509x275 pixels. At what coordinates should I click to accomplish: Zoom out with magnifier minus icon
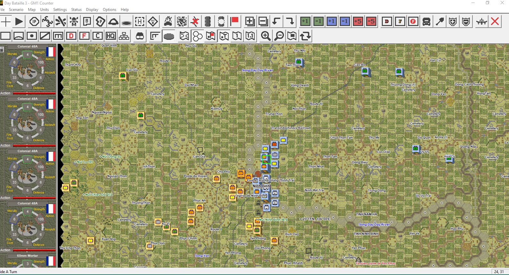point(279,36)
